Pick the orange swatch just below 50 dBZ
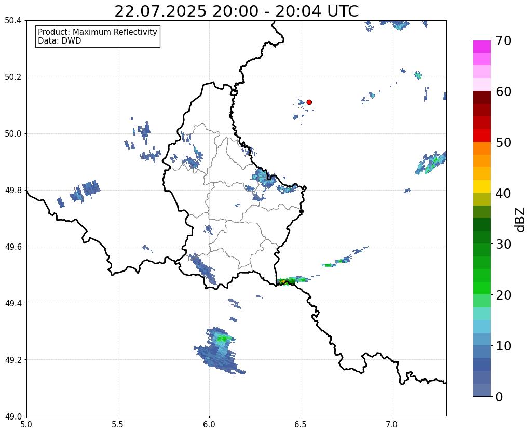The width and height of the screenshot is (531, 433). [482, 148]
